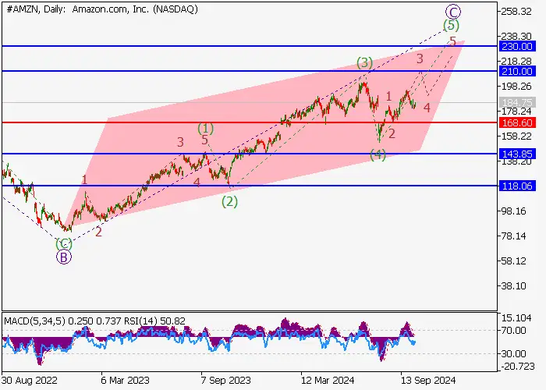Click the 198.26 price axis value

pos(516,86)
